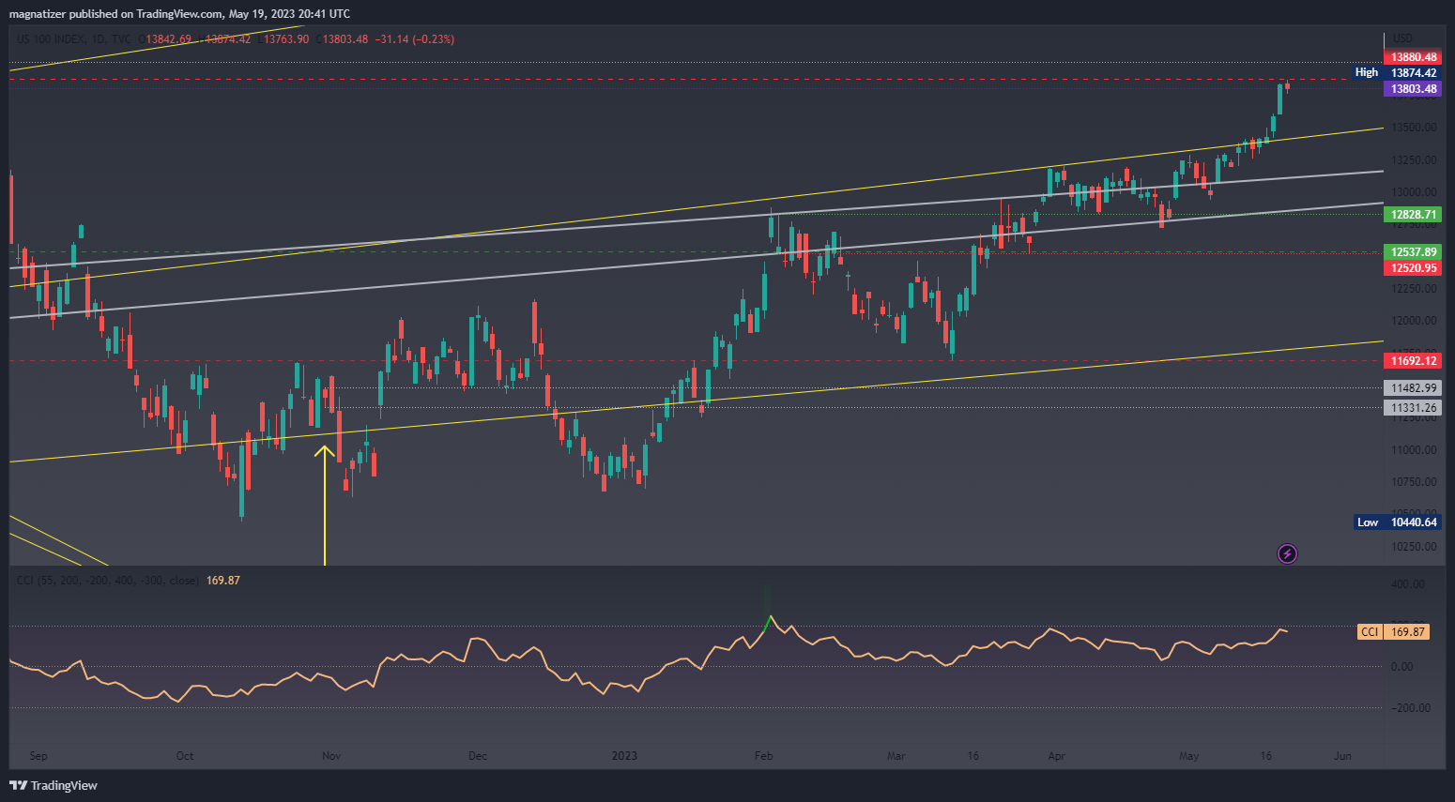
Task: Open the USD currency selector
Action: pos(1401,38)
